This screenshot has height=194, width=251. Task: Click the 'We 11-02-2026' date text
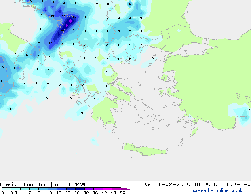tap(167, 184)
